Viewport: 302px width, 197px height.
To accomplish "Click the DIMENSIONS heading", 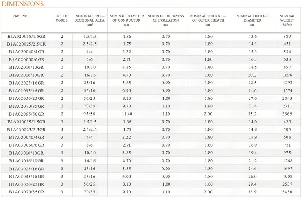I will tap(22, 4).
